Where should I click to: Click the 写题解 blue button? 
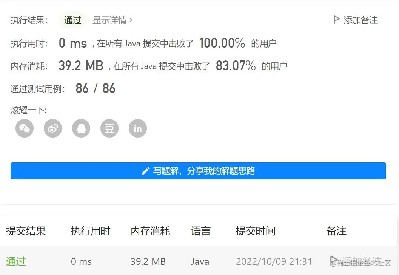click(198, 171)
